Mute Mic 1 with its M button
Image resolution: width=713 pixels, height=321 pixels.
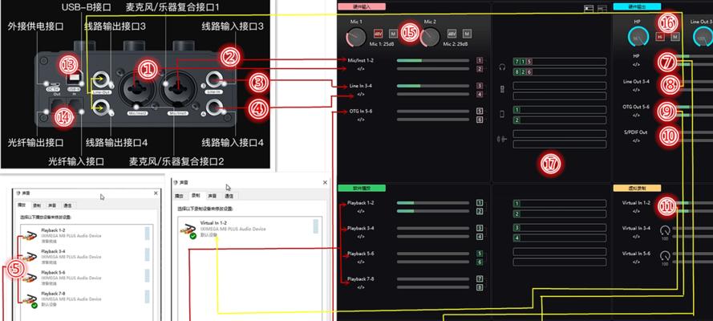click(393, 34)
